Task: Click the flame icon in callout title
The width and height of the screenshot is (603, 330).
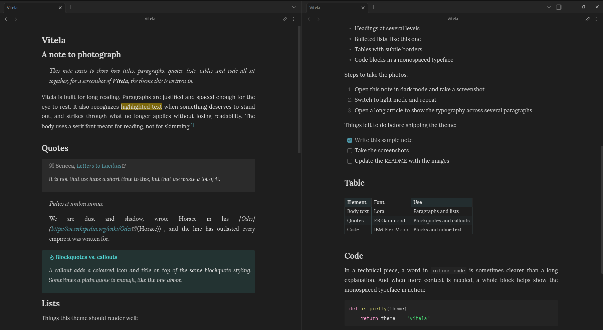Action: (x=52, y=257)
